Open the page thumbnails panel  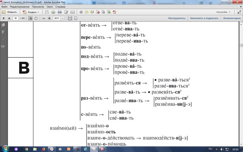coord(3,25)
